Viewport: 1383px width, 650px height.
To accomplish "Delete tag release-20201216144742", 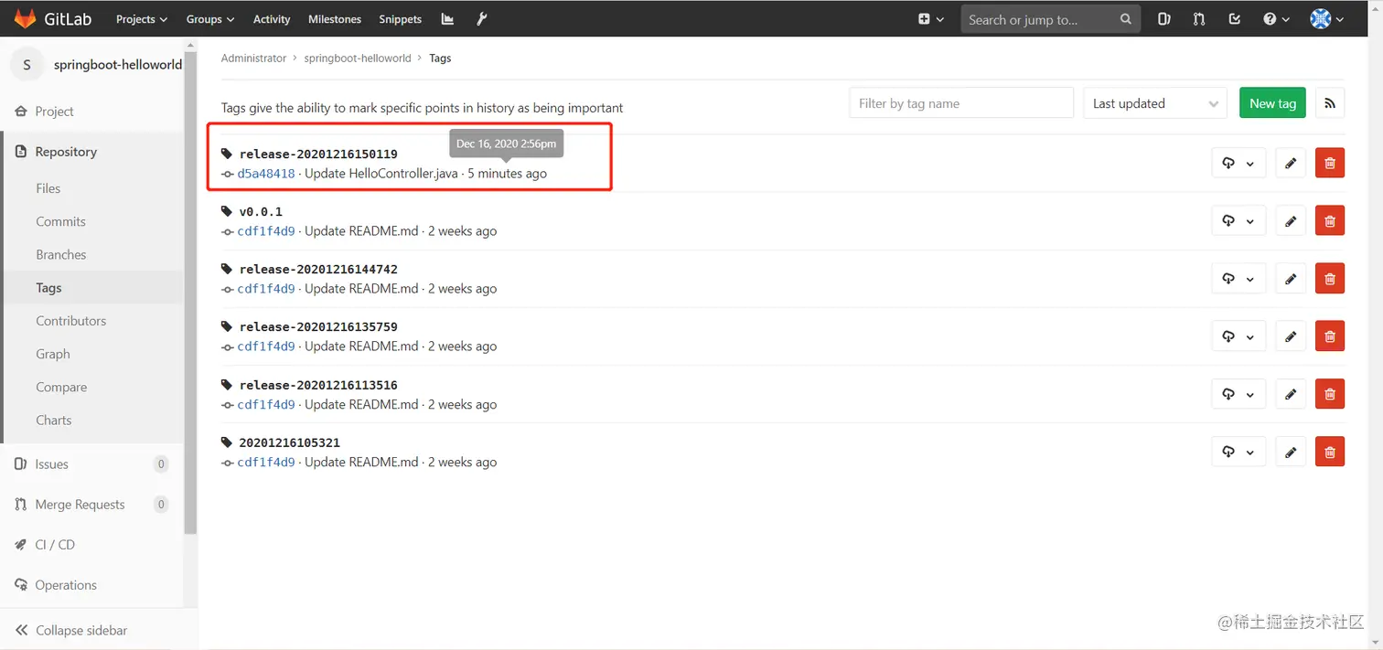I will click(1330, 279).
